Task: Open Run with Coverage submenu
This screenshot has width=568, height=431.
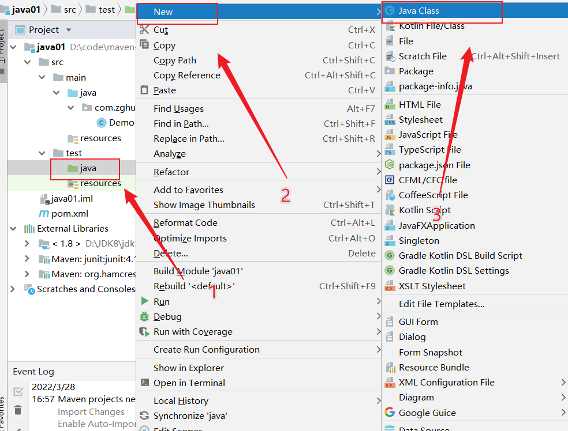Action: (259, 331)
